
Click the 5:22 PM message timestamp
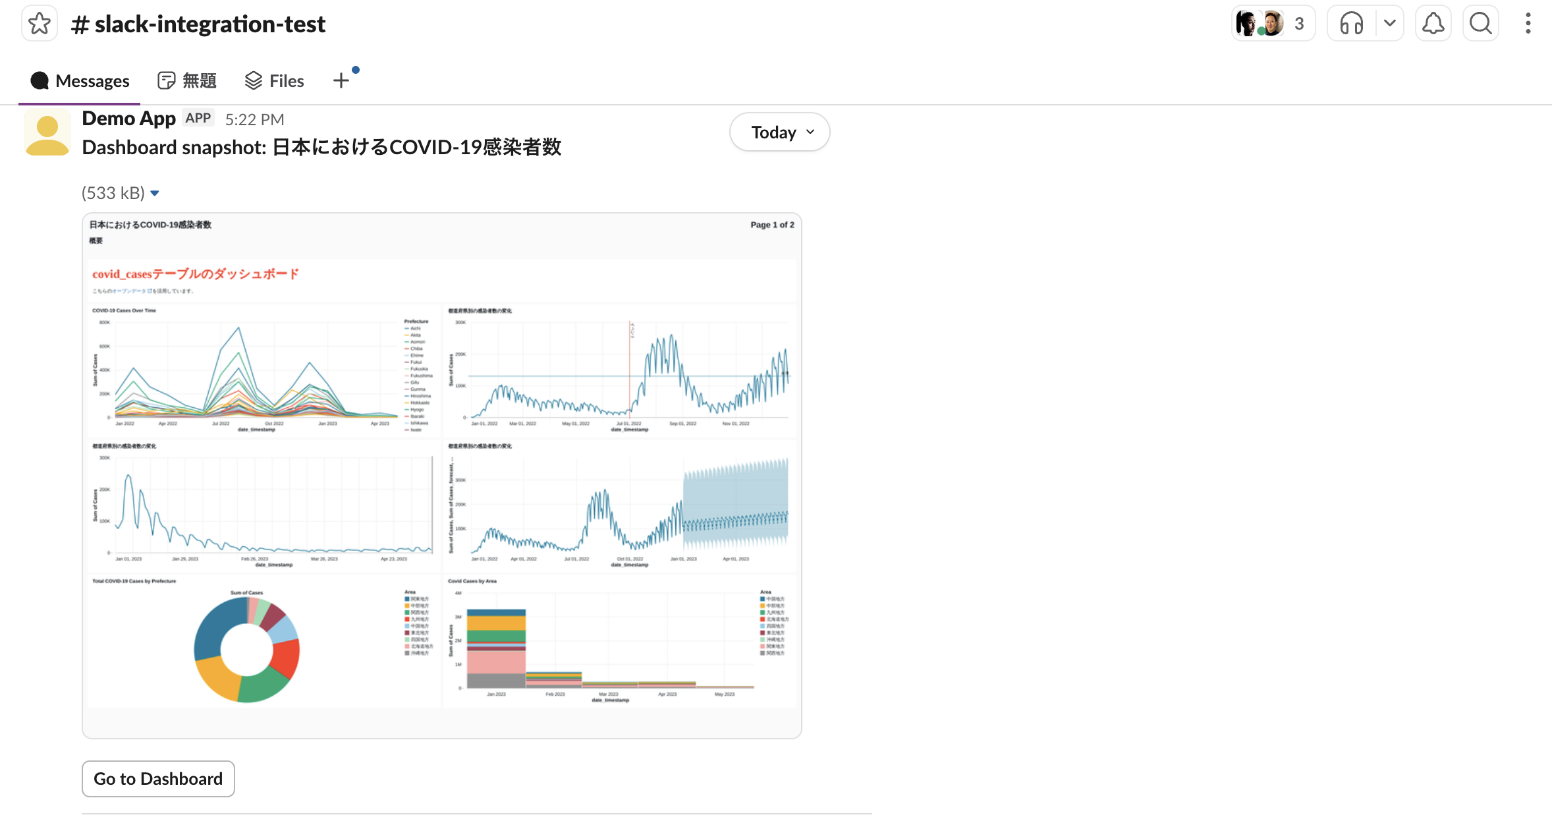coord(254,120)
